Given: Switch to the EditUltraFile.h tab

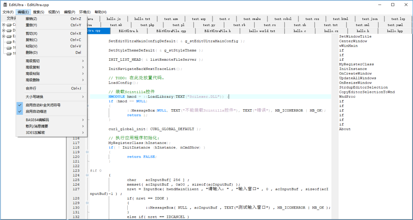Looking at the screenshot, I should [x=218, y=31].
